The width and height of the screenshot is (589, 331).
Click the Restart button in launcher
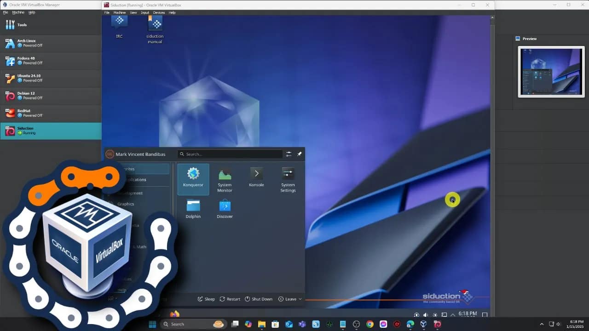[x=230, y=299]
